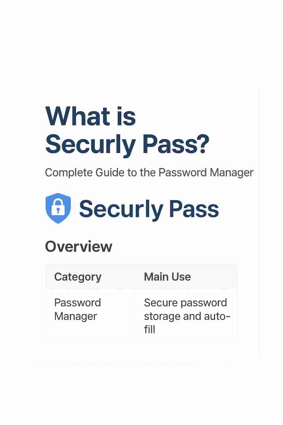Screen dimensions: 283x425
Task: Click "Password Manager" in the subtitle line
Action: (206, 173)
